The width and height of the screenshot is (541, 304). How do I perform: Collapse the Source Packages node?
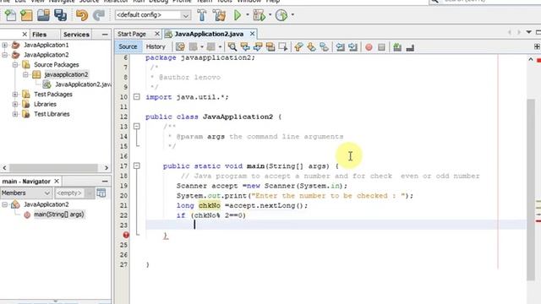(15, 65)
